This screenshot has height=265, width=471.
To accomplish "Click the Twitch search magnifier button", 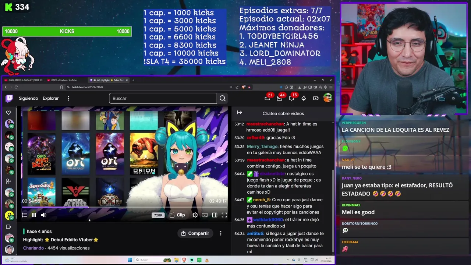I will coord(223,98).
